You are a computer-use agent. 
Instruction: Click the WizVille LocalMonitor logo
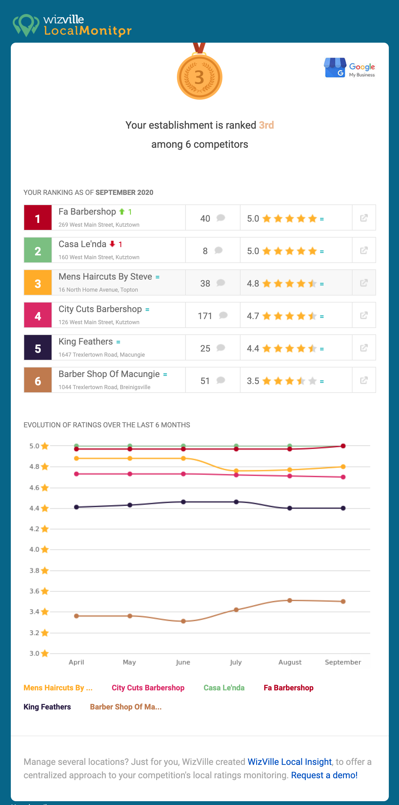point(72,25)
